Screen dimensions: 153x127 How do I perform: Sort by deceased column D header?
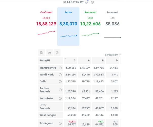(113, 60)
